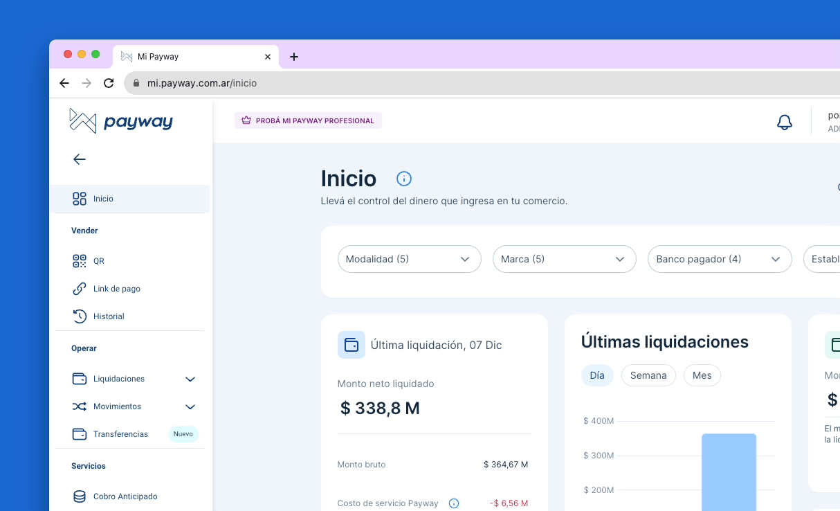Open Cobro Anticipado service
Image resolution: width=840 pixels, height=511 pixels.
tap(125, 496)
